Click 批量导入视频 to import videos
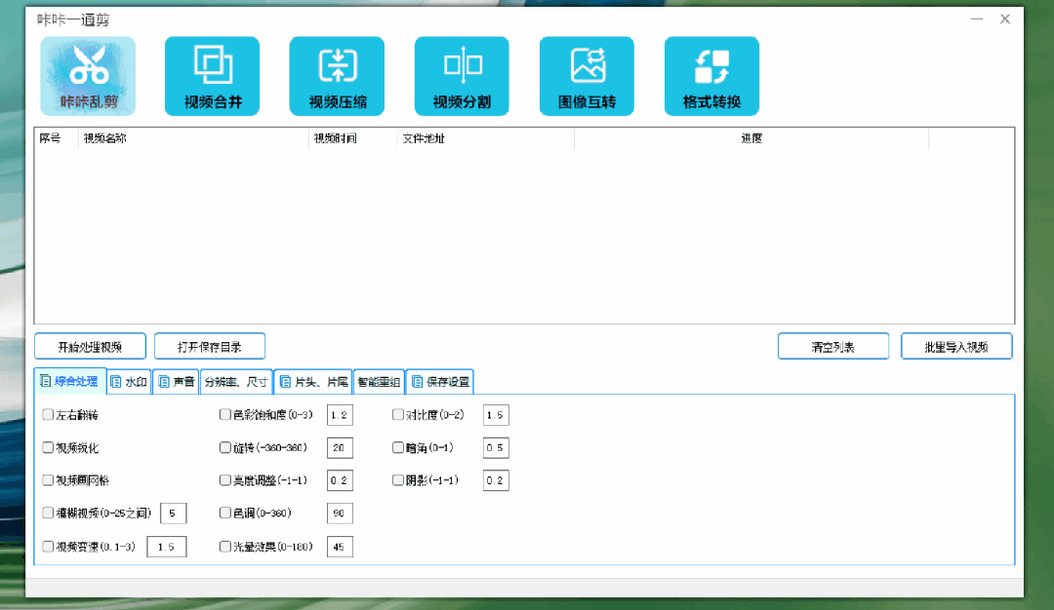Viewport: 1054px width, 610px height. 956,346
